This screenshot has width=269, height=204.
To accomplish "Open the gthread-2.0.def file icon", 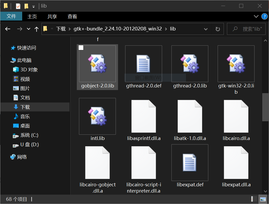I will point(143,64).
